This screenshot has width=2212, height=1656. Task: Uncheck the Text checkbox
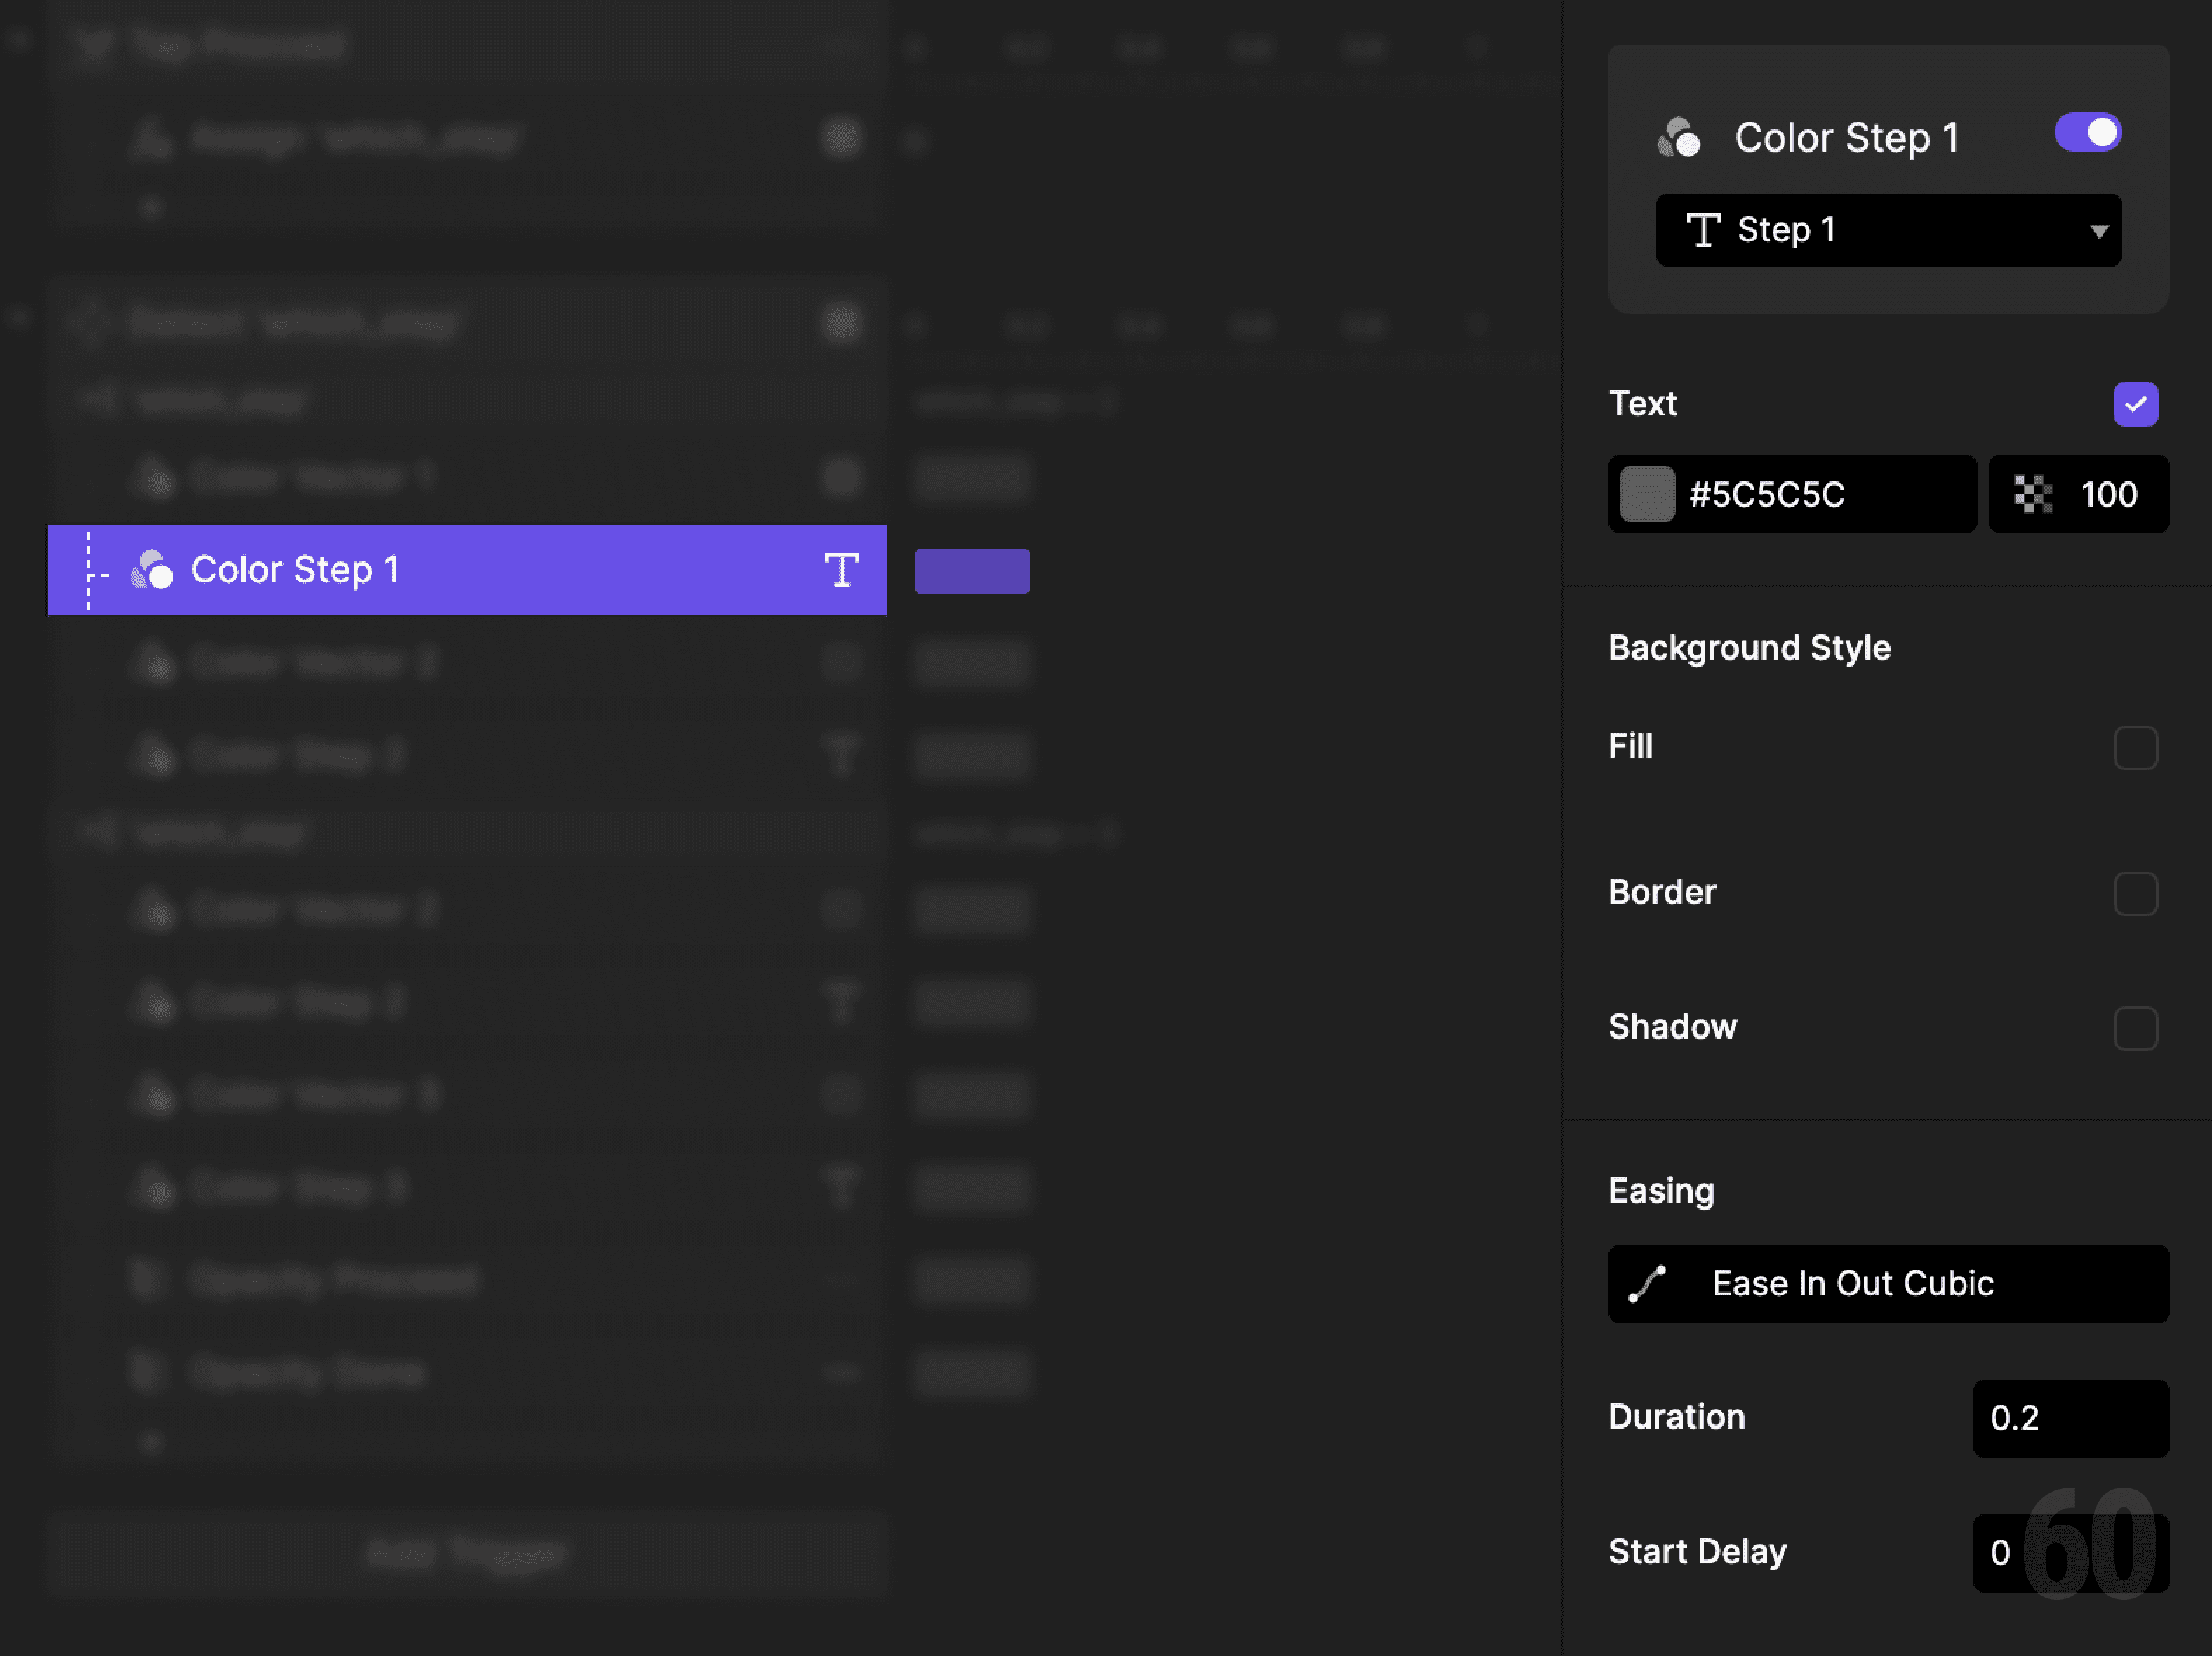pos(2136,403)
